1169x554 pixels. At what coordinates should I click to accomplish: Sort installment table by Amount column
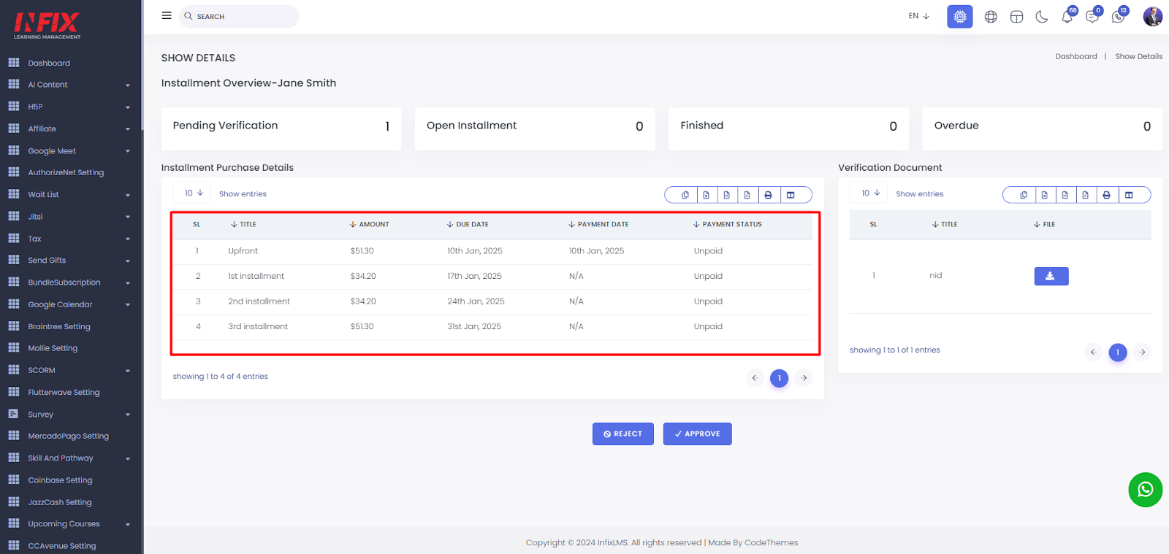tap(370, 224)
